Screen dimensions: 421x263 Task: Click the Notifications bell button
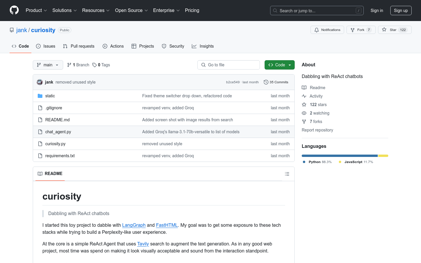327,30
